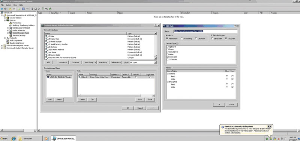The image size is (300, 141).
Task: Select DeviceLock Enterprise Server node
Action: (x=17, y=45)
